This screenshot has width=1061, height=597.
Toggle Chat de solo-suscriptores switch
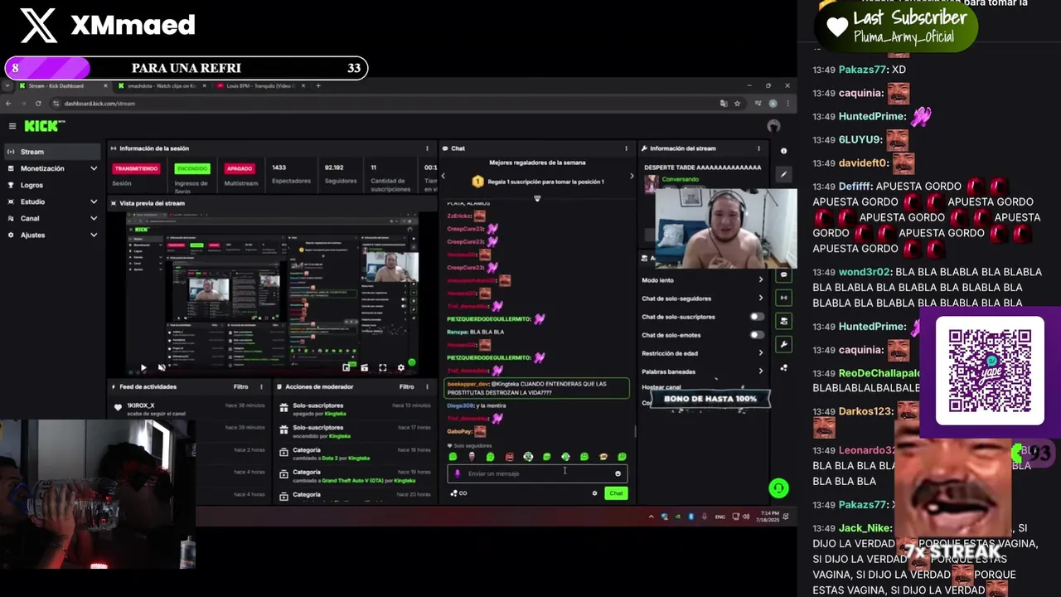click(757, 317)
